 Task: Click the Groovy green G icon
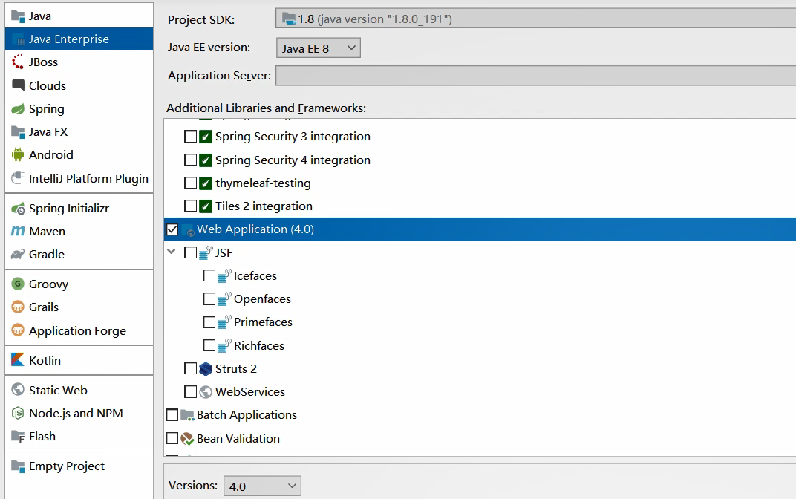click(18, 284)
